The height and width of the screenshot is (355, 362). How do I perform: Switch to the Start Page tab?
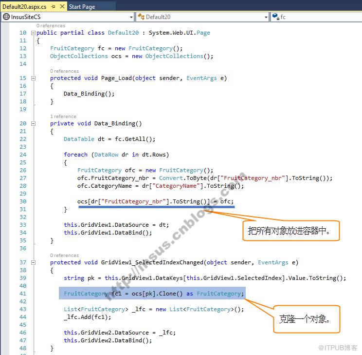pyautogui.click(x=82, y=7)
